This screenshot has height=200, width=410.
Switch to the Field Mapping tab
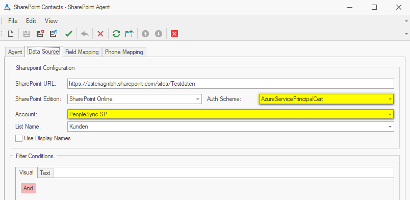pos(82,52)
